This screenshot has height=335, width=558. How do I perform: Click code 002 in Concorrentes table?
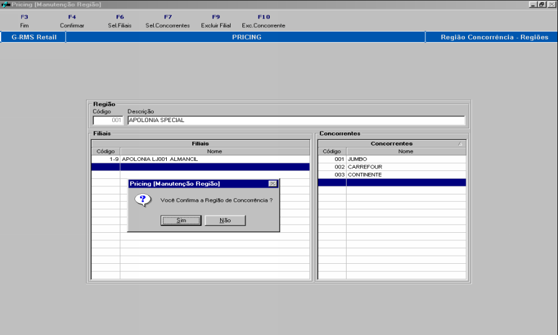pos(332,167)
